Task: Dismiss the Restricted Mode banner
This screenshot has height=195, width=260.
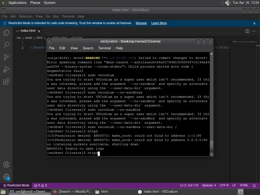Action: 254,23
